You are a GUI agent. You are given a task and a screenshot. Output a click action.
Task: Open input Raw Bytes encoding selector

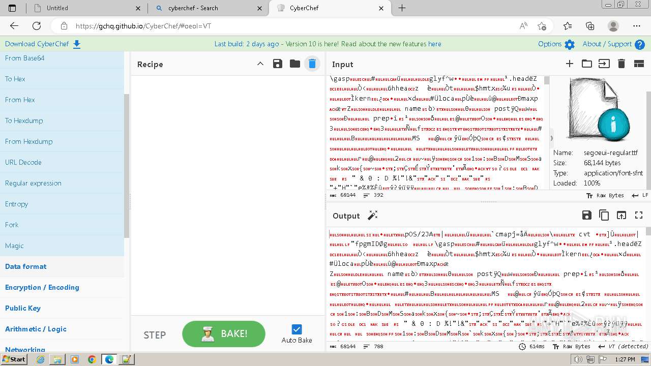click(x=605, y=195)
